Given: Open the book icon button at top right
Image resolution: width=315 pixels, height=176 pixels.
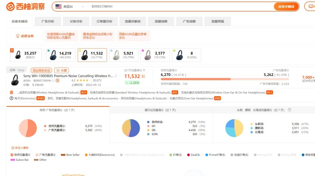Looking at the screenshot, I should pos(311,6).
